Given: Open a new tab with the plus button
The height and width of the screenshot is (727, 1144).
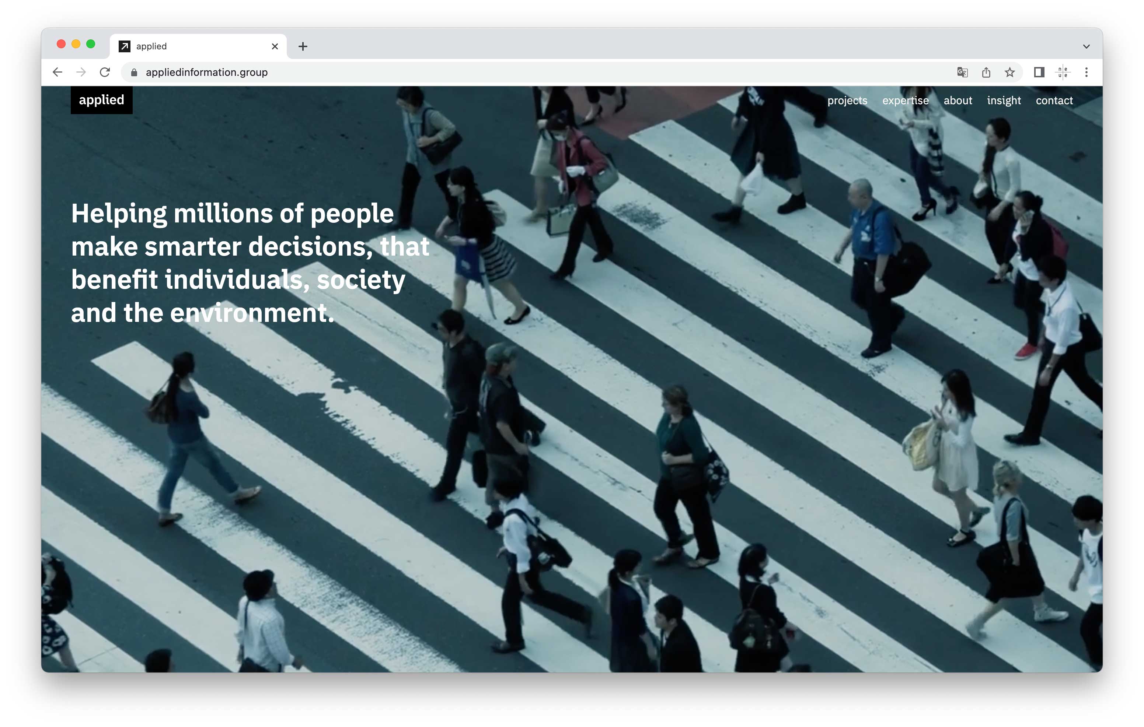Looking at the screenshot, I should click(x=303, y=46).
